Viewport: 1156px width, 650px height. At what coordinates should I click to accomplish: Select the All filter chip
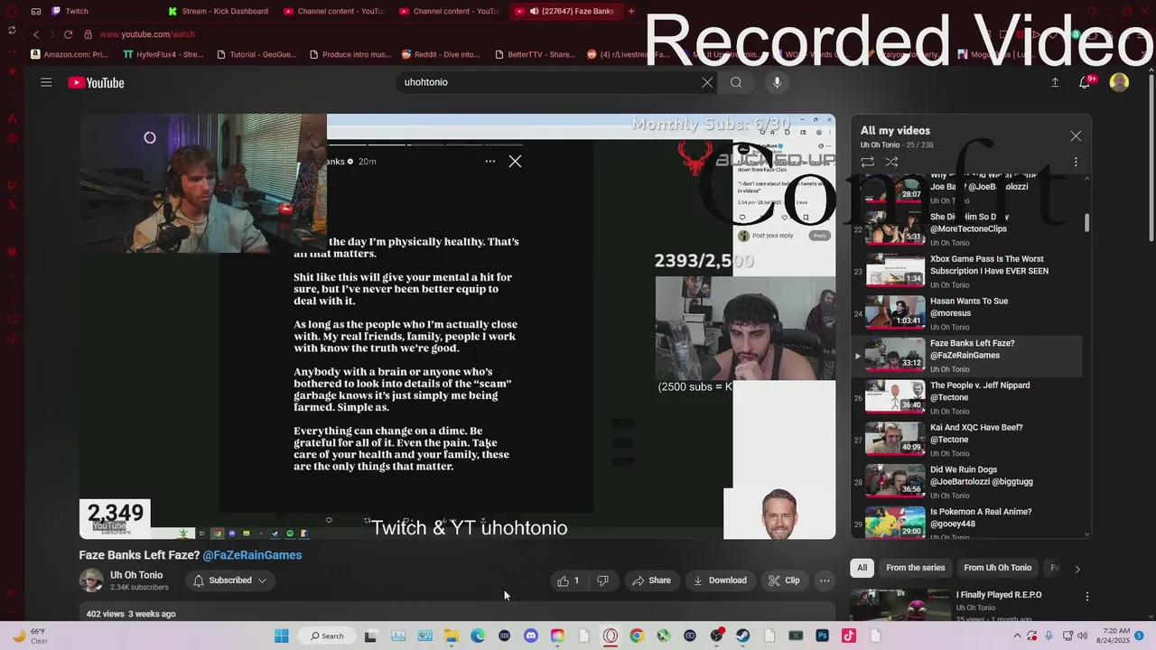[x=862, y=568]
